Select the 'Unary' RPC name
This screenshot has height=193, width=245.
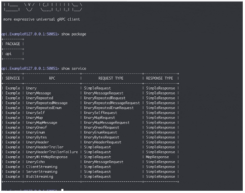coord(31,88)
